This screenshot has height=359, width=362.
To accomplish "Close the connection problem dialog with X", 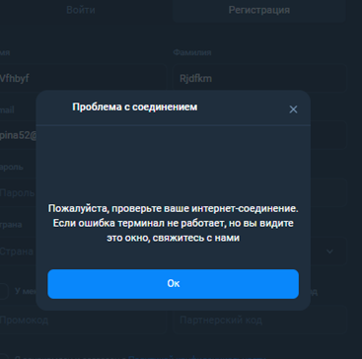I will 293,109.
